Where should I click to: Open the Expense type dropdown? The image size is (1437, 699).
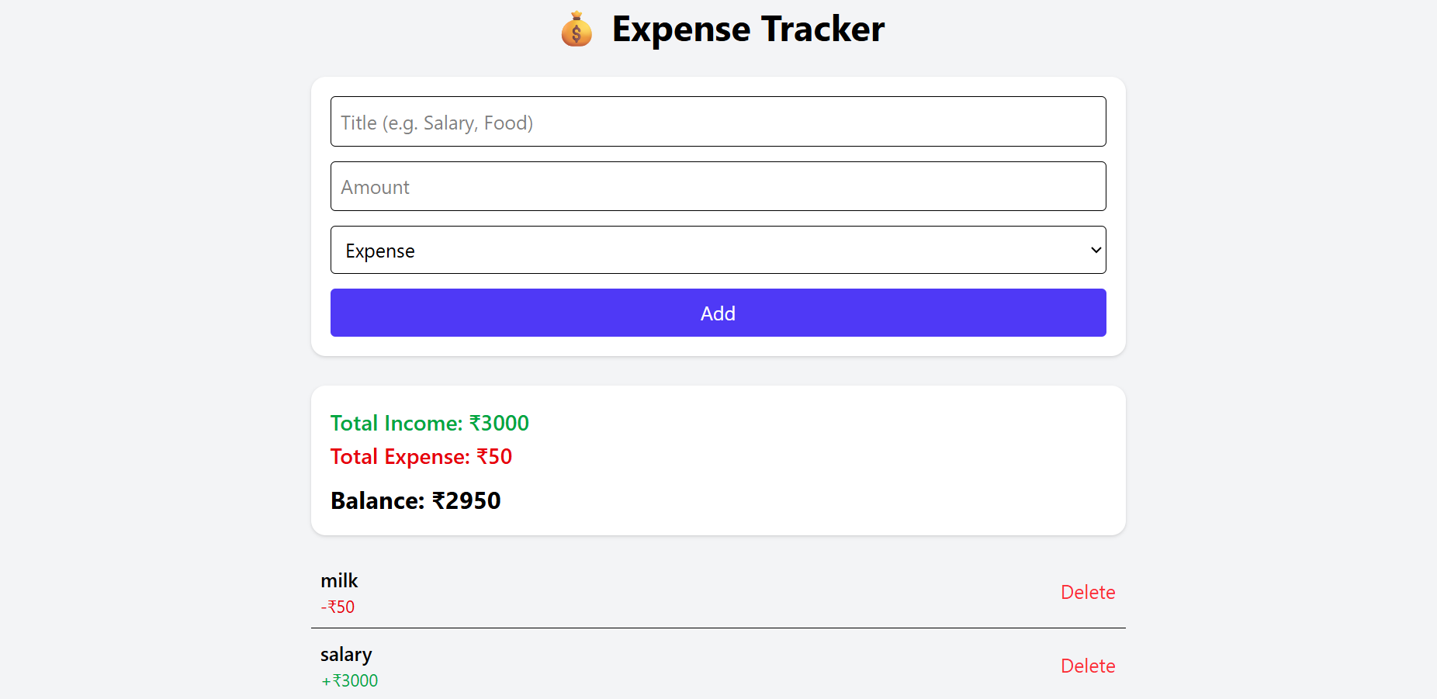tap(718, 251)
